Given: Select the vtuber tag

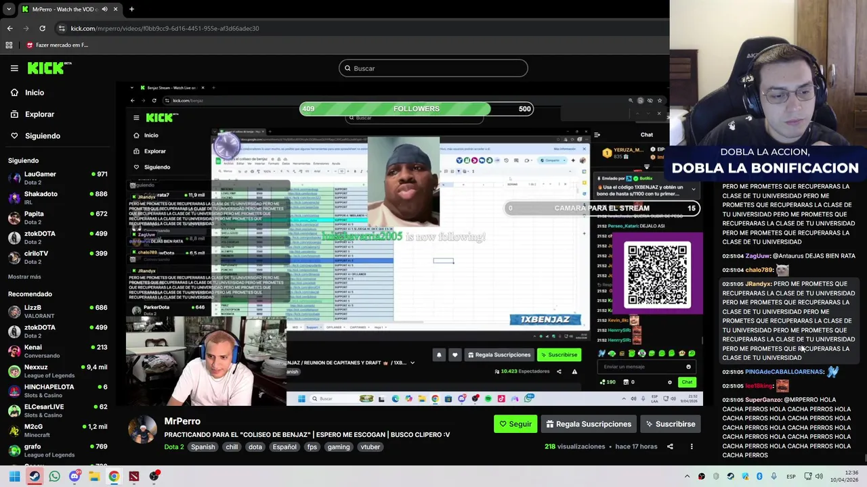Looking at the screenshot, I should tap(371, 447).
